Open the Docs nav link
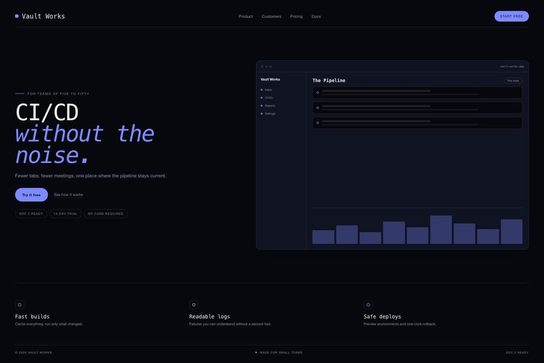 [x=316, y=16]
